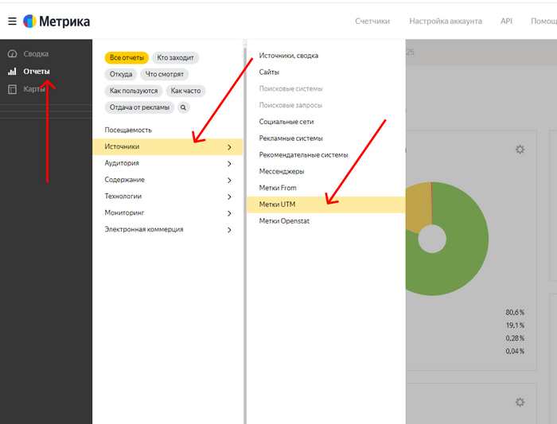Image resolution: width=557 pixels, height=424 pixels.
Task: Open the Посещаемость report
Action: pyautogui.click(x=127, y=130)
